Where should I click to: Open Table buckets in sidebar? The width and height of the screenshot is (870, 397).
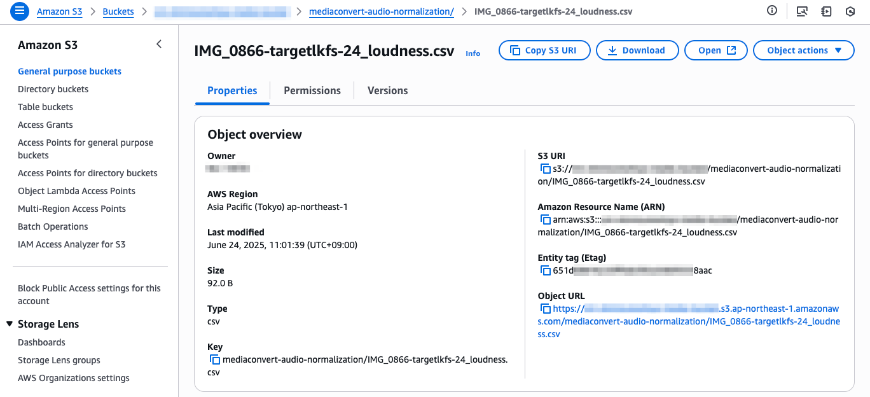(x=45, y=107)
